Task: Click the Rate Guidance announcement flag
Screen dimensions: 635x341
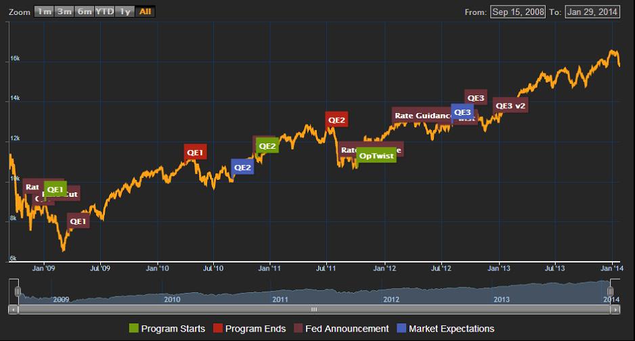Action: [422, 115]
